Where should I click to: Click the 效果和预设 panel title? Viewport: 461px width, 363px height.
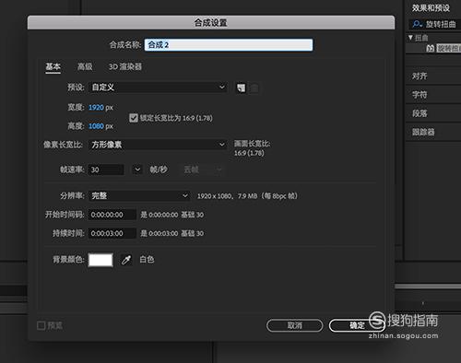click(431, 8)
